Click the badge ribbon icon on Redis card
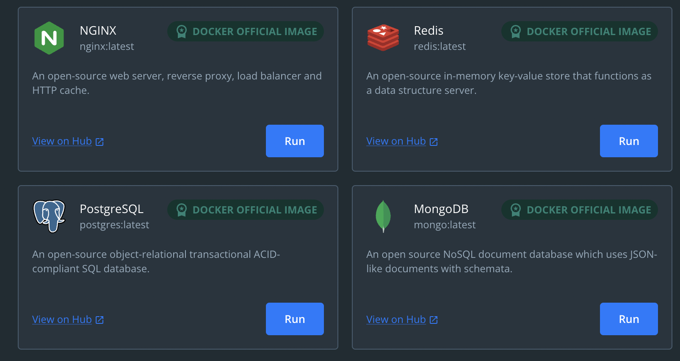This screenshot has height=361, width=680. point(516,32)
